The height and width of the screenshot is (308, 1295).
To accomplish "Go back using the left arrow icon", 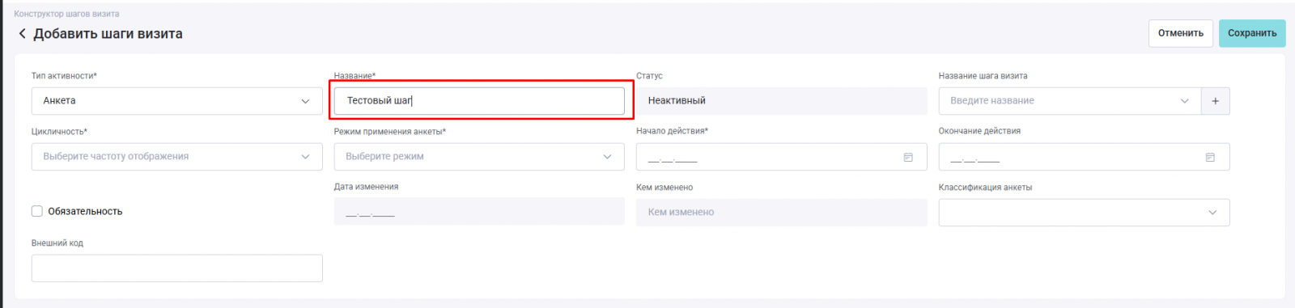I will point(22,34).
